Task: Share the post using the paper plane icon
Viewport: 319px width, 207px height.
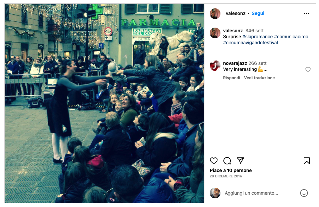Action: [x=240, y=160]
